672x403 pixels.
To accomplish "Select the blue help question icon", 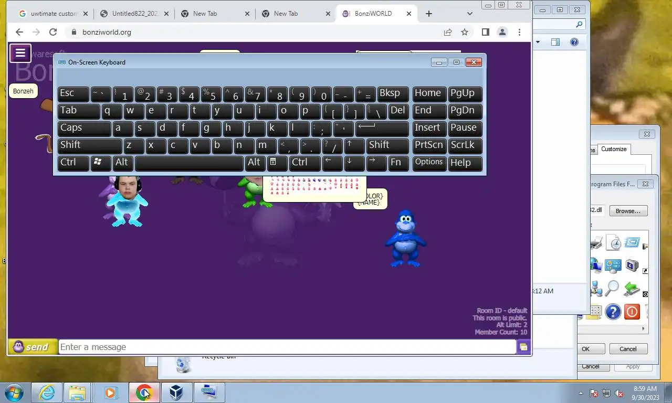I will coord(613,312).
